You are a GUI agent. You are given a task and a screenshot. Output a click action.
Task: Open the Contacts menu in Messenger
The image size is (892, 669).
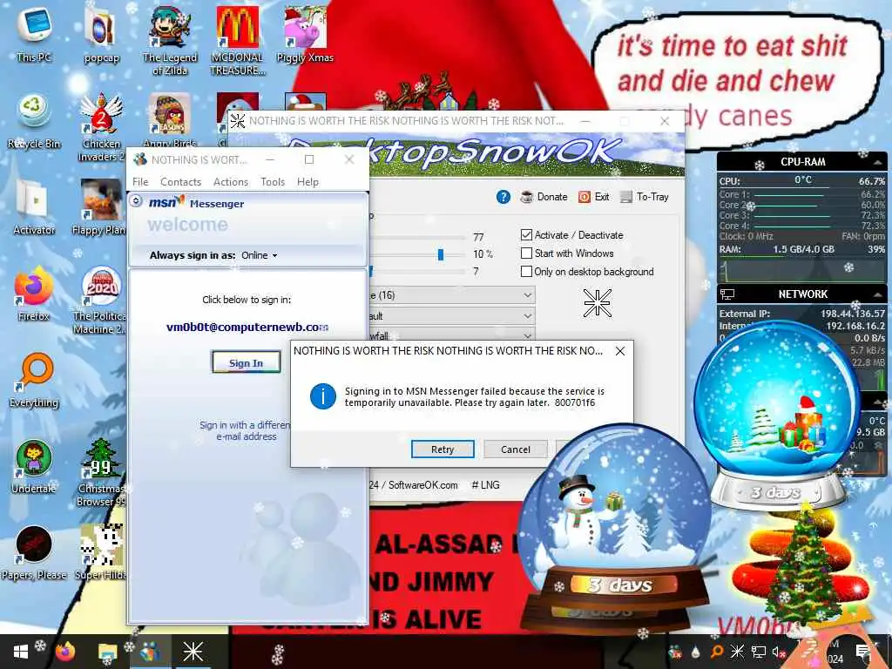pos(181,182)
